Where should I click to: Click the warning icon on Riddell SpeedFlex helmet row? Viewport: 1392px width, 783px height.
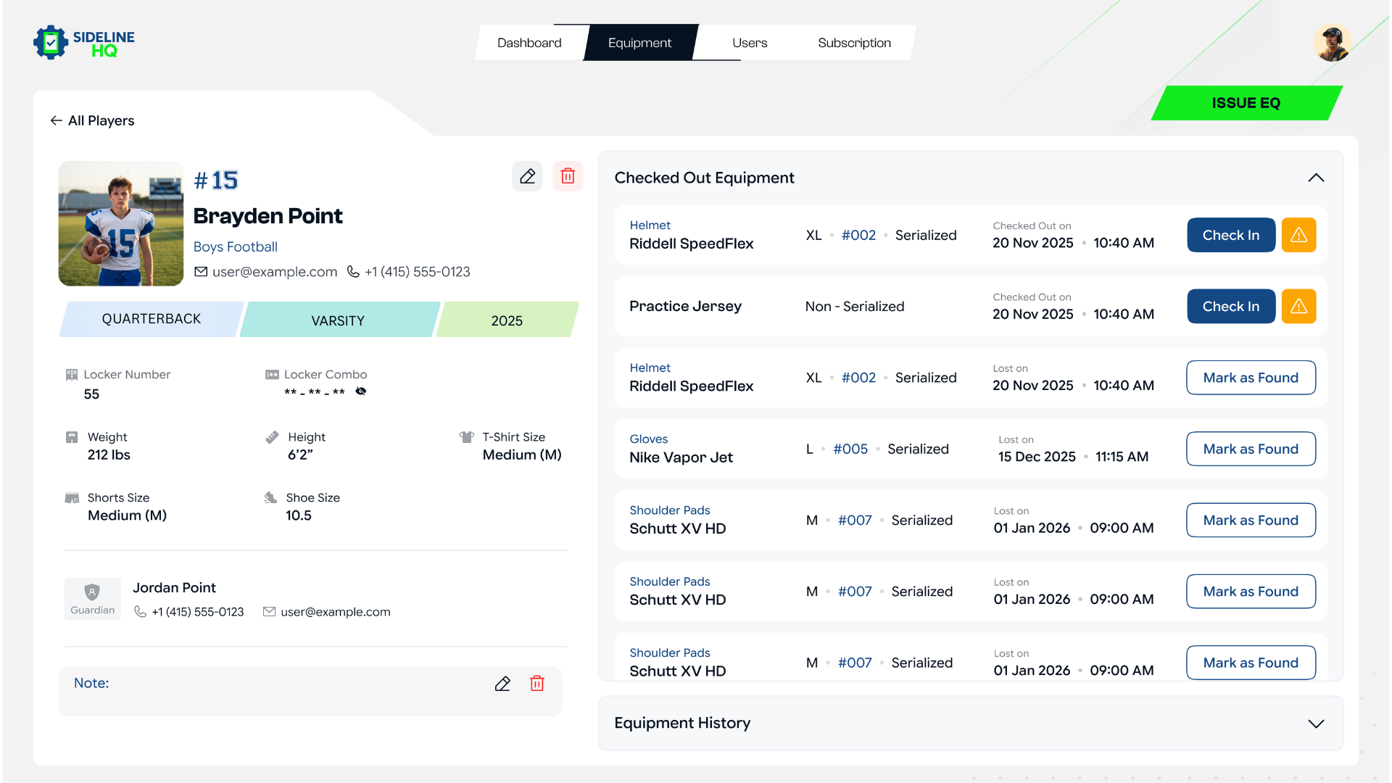(1298, 235)
